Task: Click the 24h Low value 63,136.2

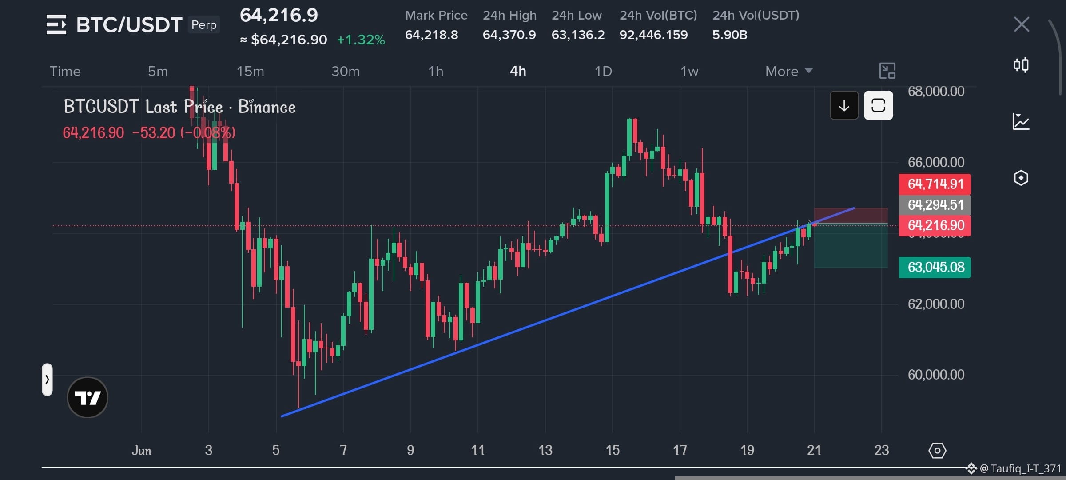Action: [x=578, y=35]
